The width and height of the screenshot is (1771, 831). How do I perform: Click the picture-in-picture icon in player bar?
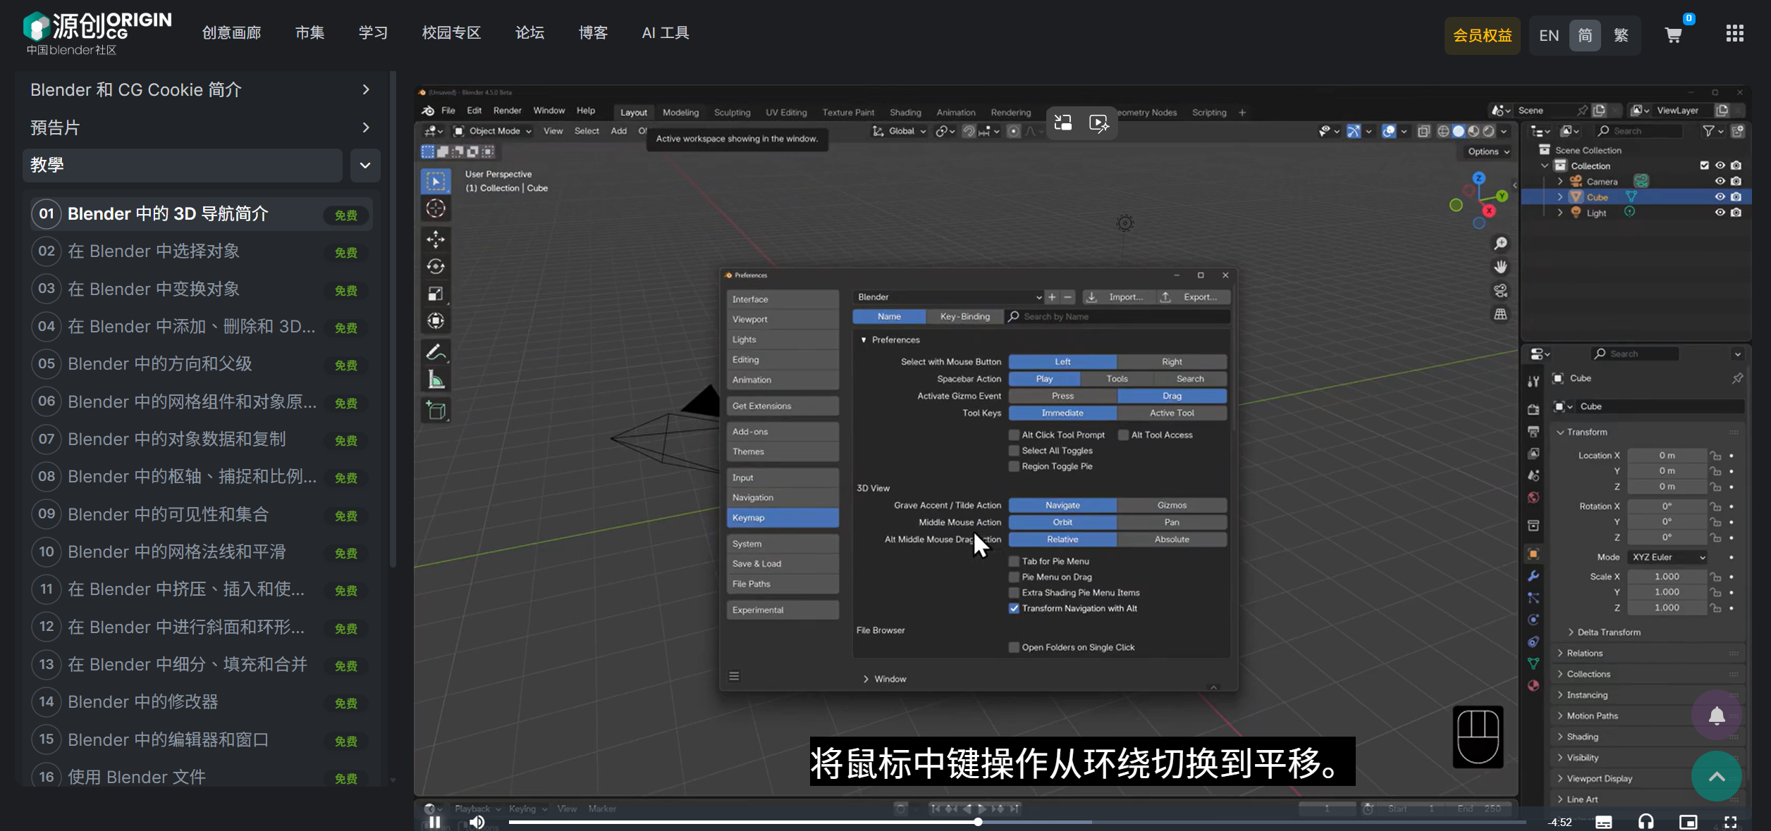pyautogui.click(x=1688, y=821)
